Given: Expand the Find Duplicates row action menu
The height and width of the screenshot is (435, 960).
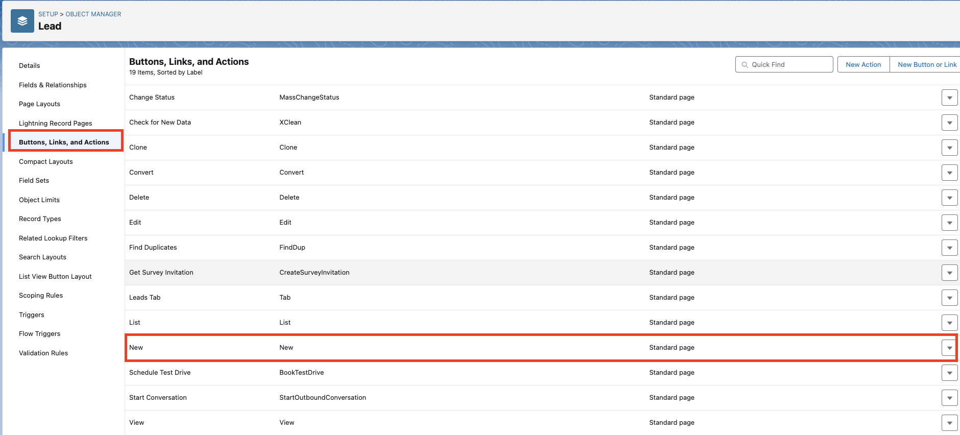Looking at the screenshot, I should point(949,248).
